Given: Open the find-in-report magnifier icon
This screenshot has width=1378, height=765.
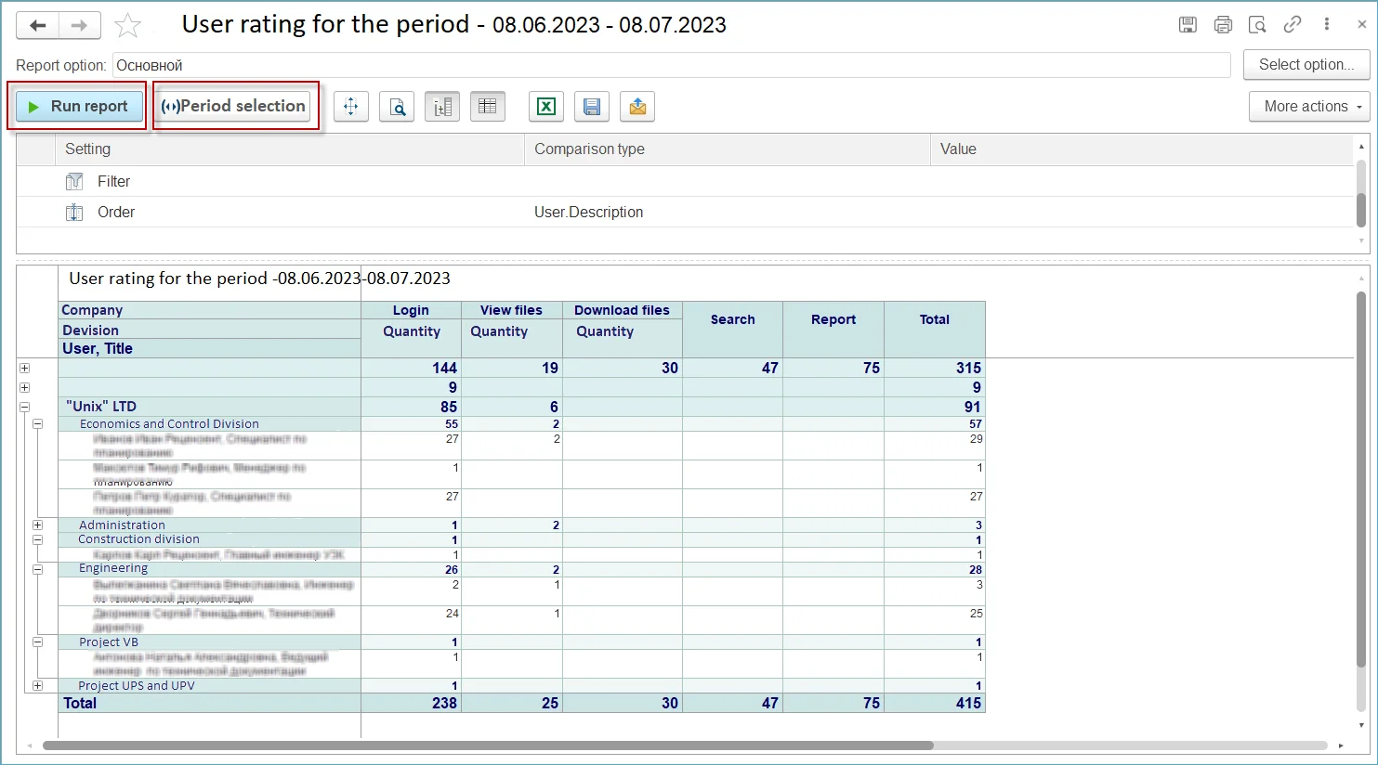Looking at the screenshot, I should pos(397,107).
